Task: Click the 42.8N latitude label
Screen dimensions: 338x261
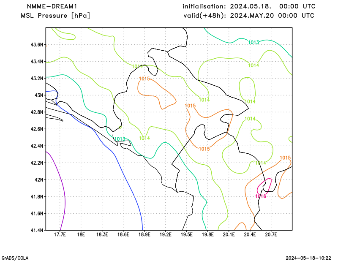Action: (x=37, y=112)
